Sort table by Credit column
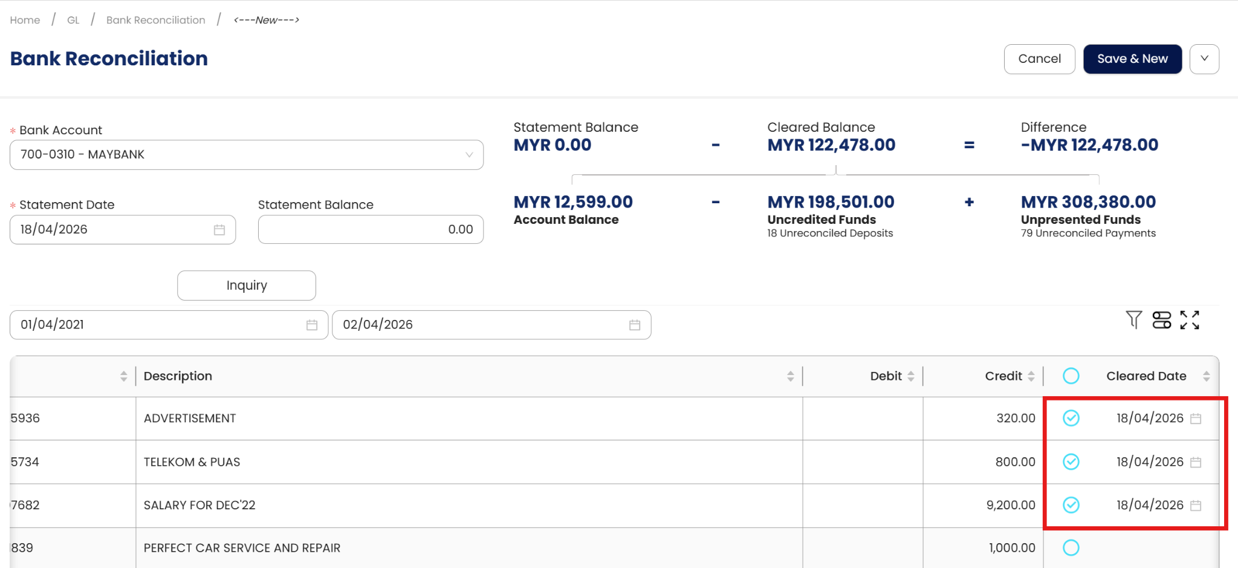1238x568 pixels. 1031,376
